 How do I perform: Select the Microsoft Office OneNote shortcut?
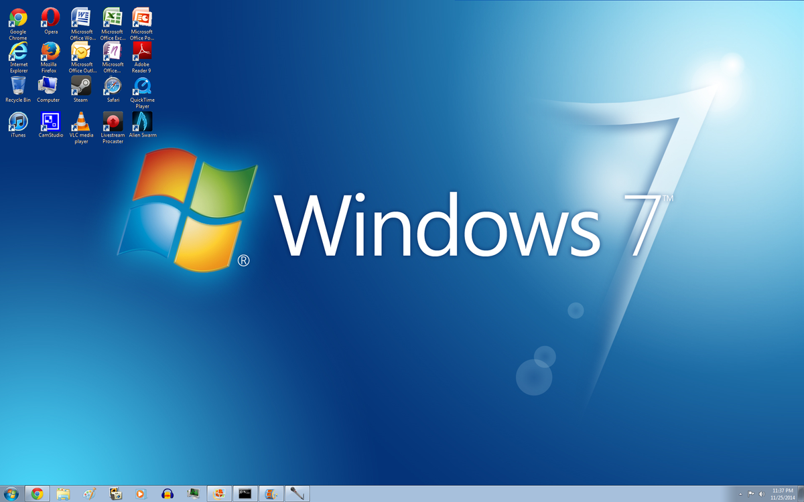(x=113, y=58)
